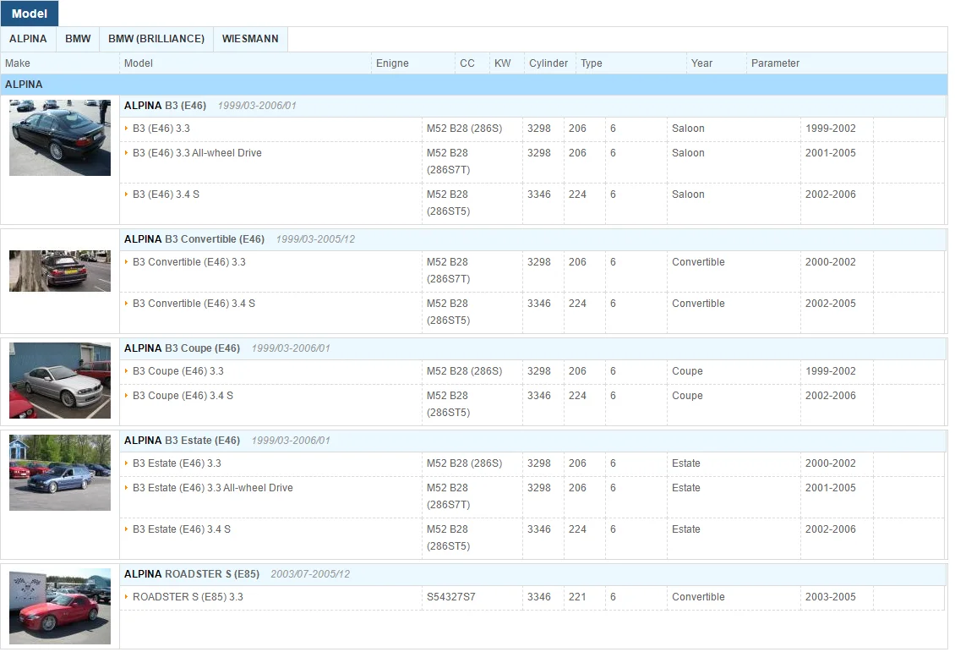Image resolution: width=955 pixels, height=652 pixels.
Task: Open B3 Estate (E46) 3.4 S link
Action: point(182,529)
